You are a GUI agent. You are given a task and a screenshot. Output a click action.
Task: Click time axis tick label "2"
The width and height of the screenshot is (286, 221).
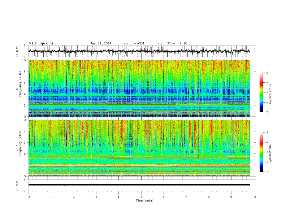click(74, 197)
